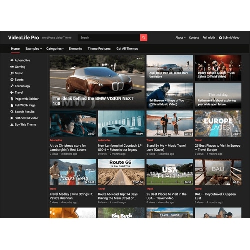
Task: Click Travel tag above BALI title
Action: pyautogui.click(x=198, y=189)
